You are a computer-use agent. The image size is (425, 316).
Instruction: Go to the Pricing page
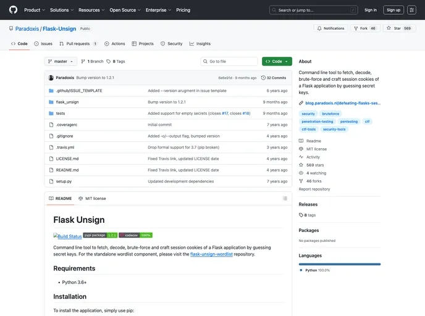tap(183, 10)
